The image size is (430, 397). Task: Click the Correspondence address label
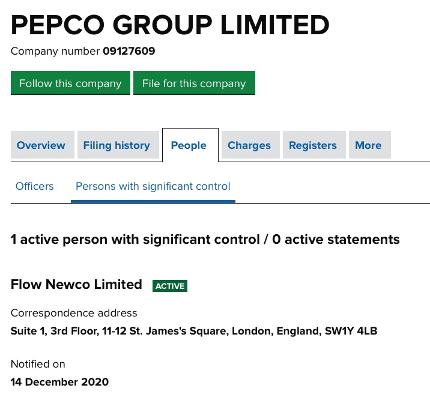point(74,313)
